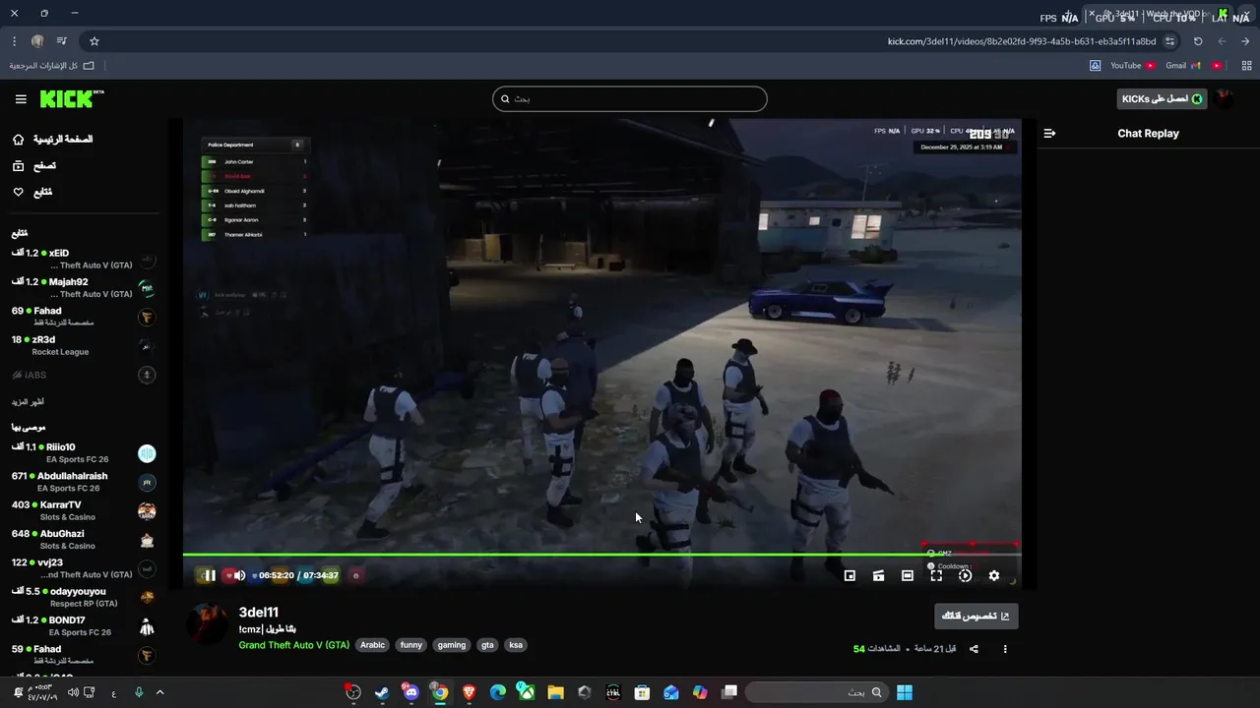Open the video more options menu
The width and height of the screenshot is (1260, 708).
[x=1005, y=649]
